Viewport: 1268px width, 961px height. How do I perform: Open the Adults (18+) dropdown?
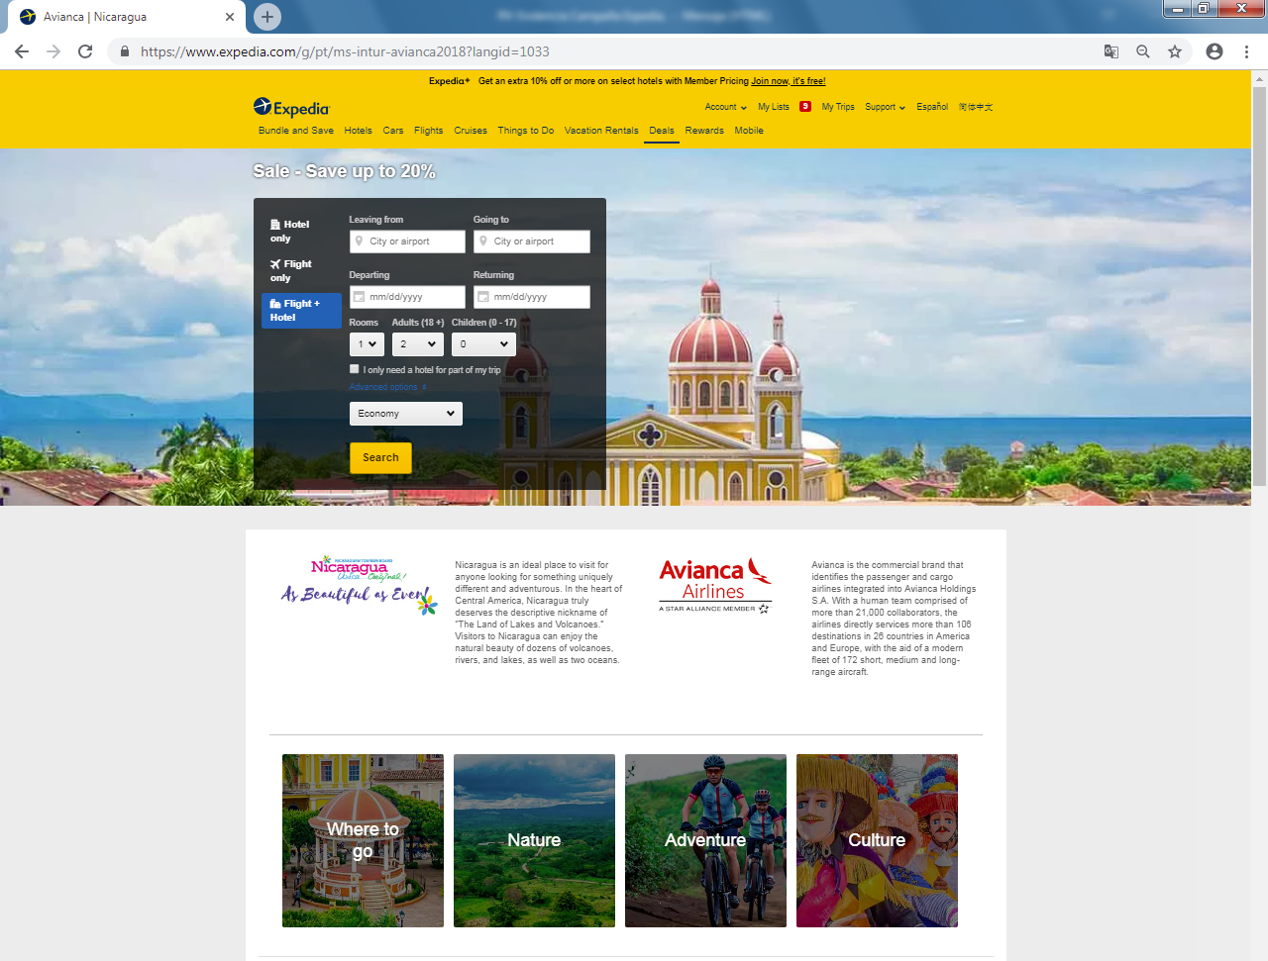[417, 344]
